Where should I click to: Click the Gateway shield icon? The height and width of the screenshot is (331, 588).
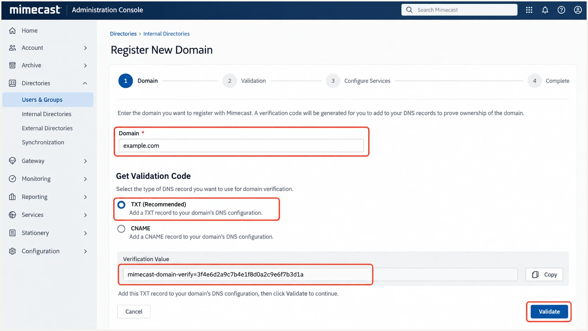point(12,161)
